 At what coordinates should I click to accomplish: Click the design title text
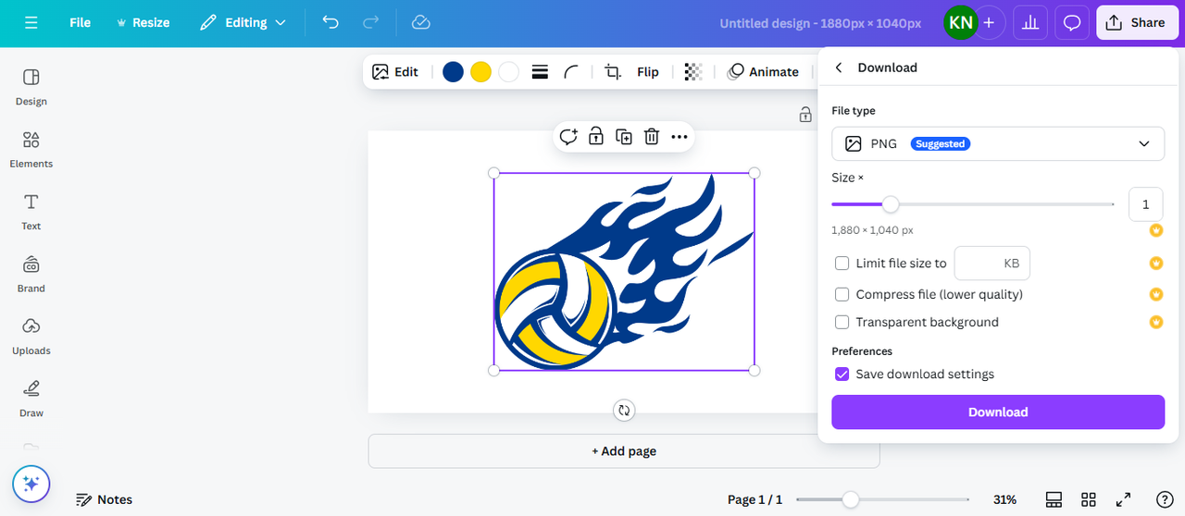pos(820,23)
